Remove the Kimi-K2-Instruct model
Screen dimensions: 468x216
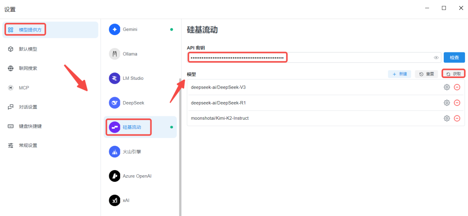(457, 118)
